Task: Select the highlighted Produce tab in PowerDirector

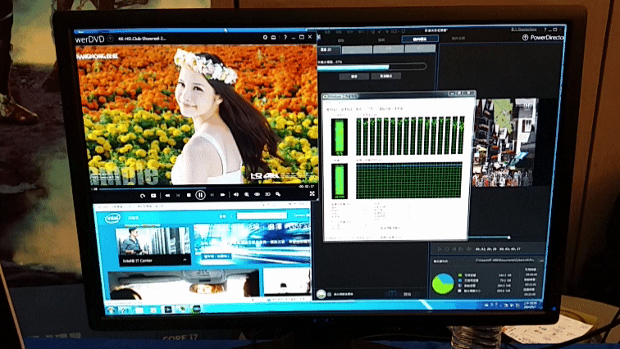Action: tap(420, 39)
